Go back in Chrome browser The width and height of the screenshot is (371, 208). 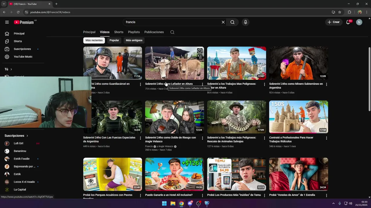[4, 12]
